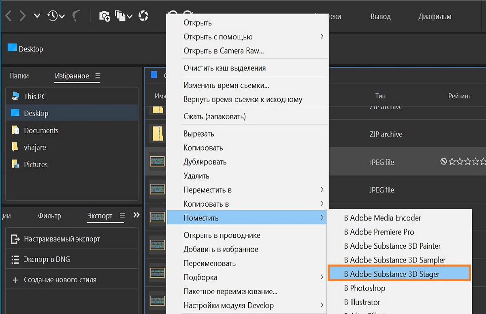Choose Очистить кэш выделения
Image resolution: width=486 pixels, height=314 pixels.
click(x=247, y=68)
